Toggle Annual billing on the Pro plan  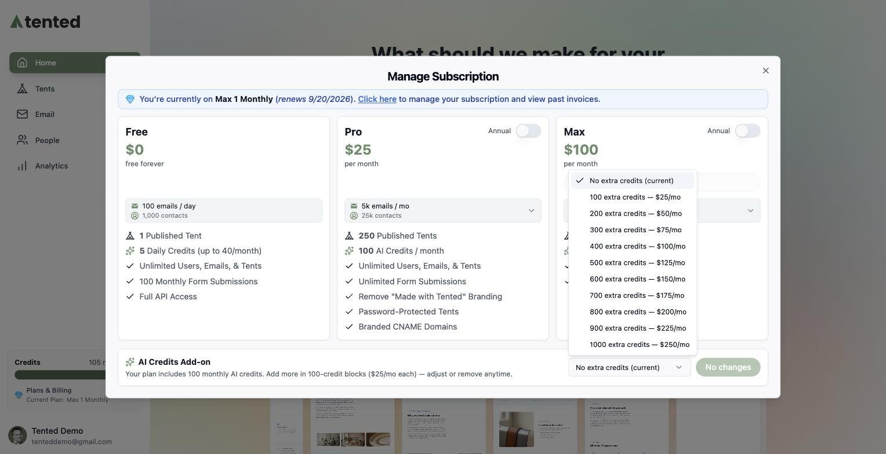coord(528,131)
